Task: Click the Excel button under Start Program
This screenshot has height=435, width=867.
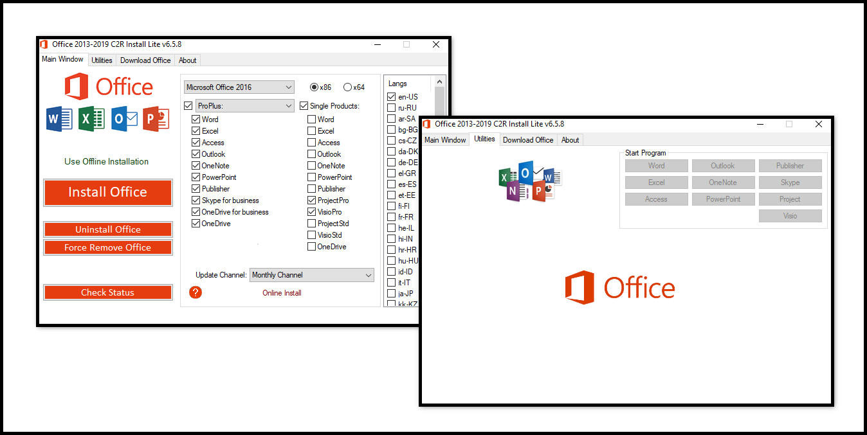Action: coord(657,182)
